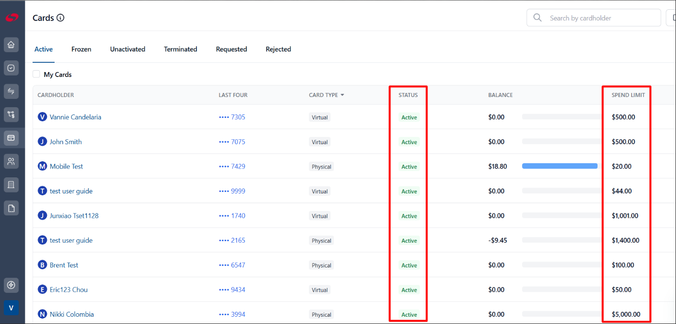Click the Last Four column header
676x324 pixels.
233,95
